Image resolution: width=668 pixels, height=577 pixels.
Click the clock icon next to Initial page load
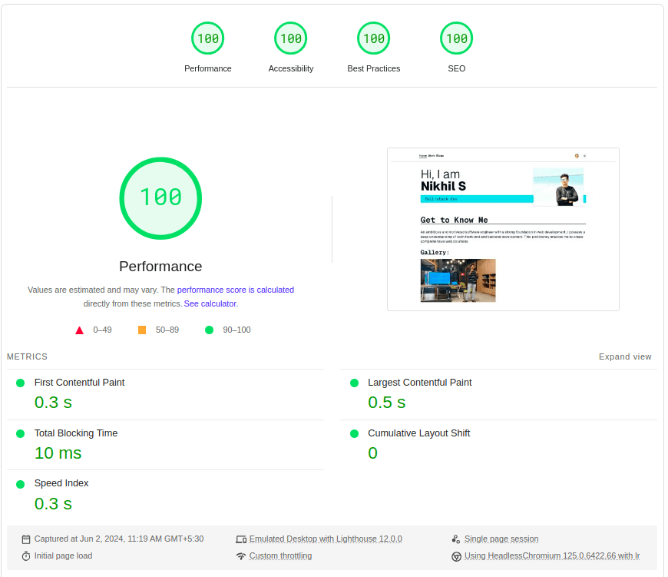coord(25,555)
